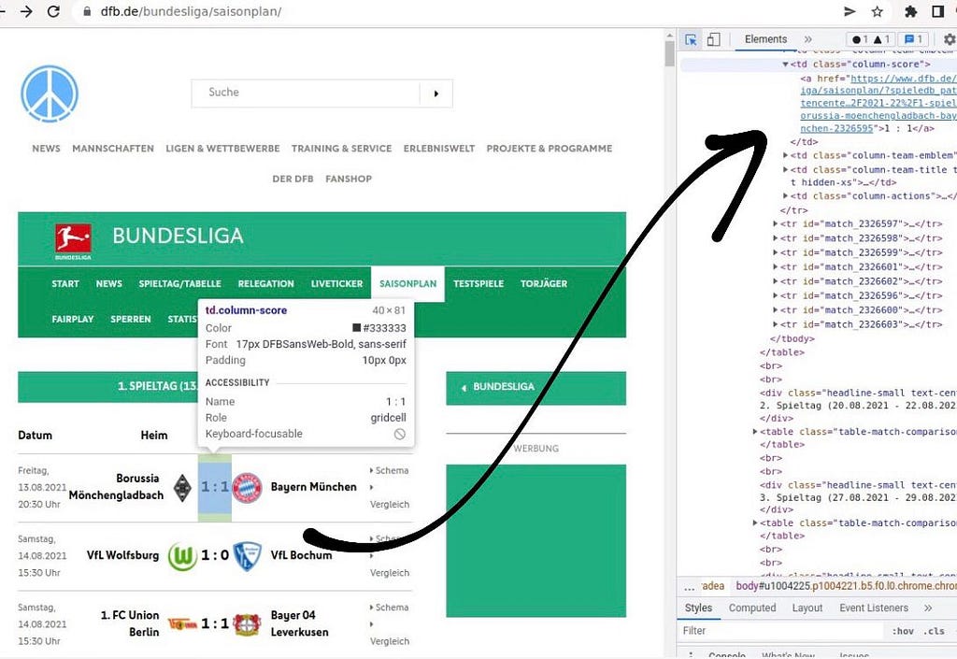Click the Bayer 04 Leverkusen emblem
957x659 pixels.
tap(247, 624)
